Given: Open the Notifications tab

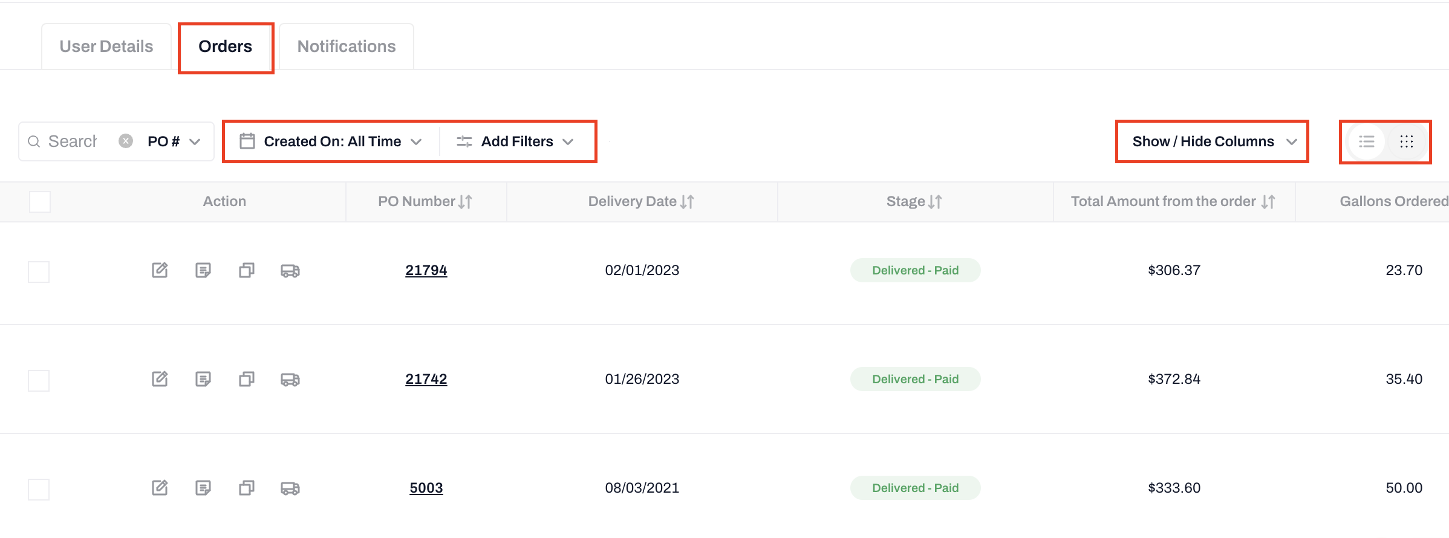Looking at the screenshot, I should [x=347, y=47].
